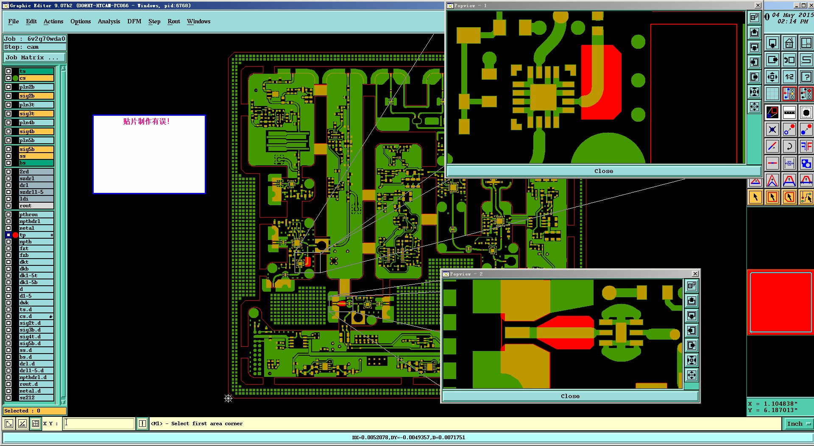Open the Analysis menu

[x=109, y=22]
